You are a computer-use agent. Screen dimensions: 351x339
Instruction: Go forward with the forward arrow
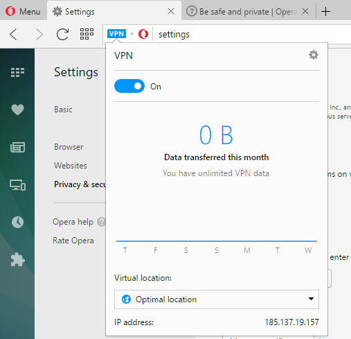pyautogui.click(x=39, y=35)
